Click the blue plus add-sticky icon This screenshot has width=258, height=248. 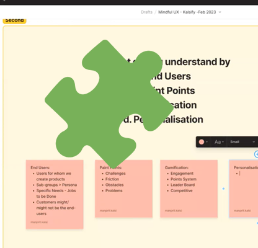pos(256,154)
